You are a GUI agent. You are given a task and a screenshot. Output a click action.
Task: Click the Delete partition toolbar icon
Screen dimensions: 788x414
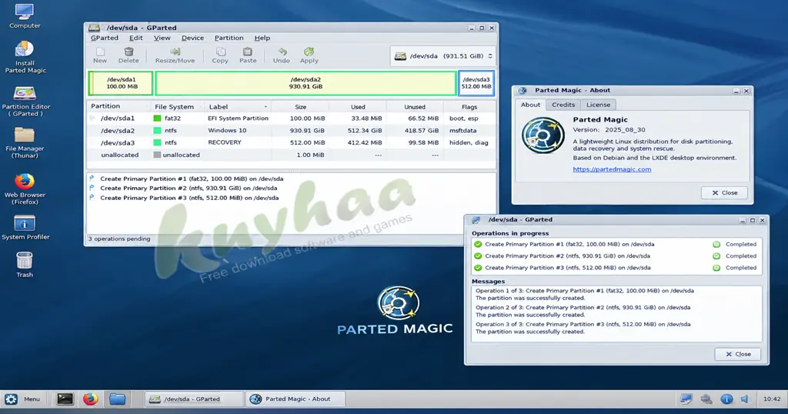tap(129, 55)
